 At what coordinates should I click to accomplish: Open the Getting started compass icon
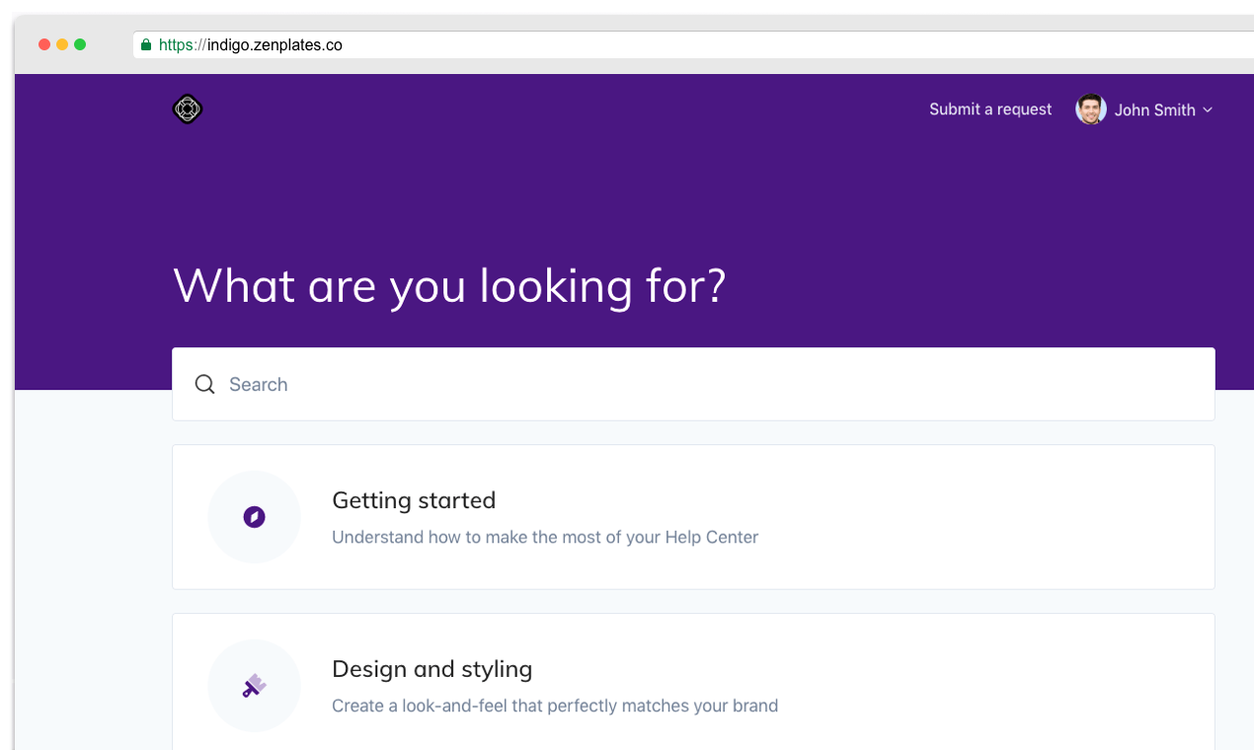(x=254, y=517)
